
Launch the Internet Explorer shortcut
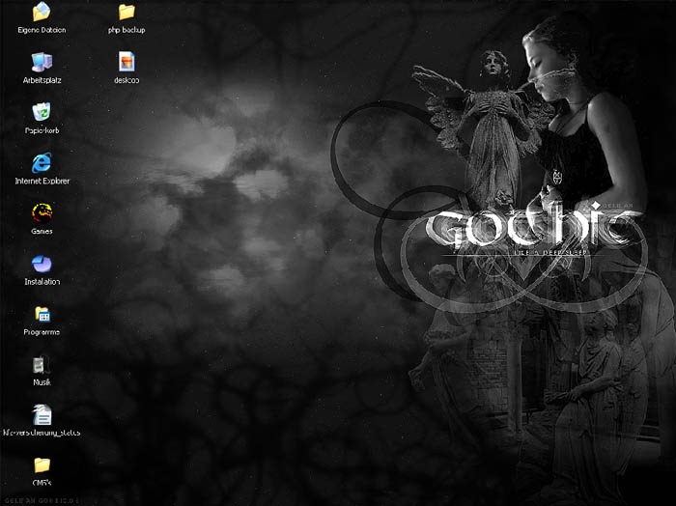pos(42,163)
